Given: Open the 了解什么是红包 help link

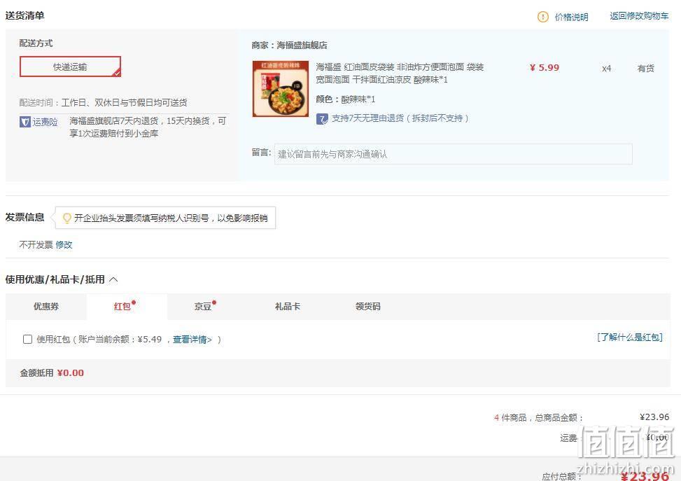Looking at the screenshot, I should point(630,337).
